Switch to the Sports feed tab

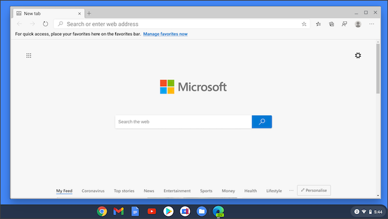click(206, 190)
